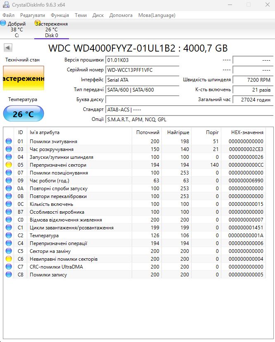Click the 26 °C temperature button

pyautogui.click(x=24, y=113)
